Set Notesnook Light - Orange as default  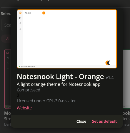(104, 121)
